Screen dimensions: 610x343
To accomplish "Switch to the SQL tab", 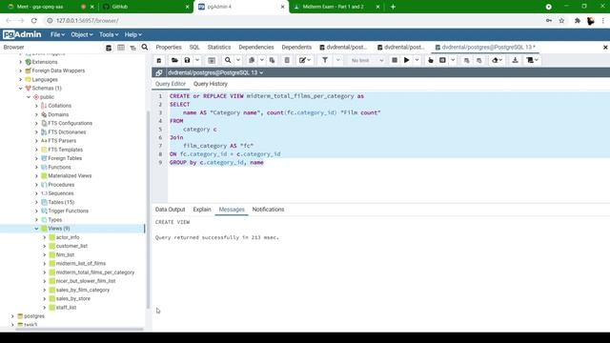I will coord(194,47).
